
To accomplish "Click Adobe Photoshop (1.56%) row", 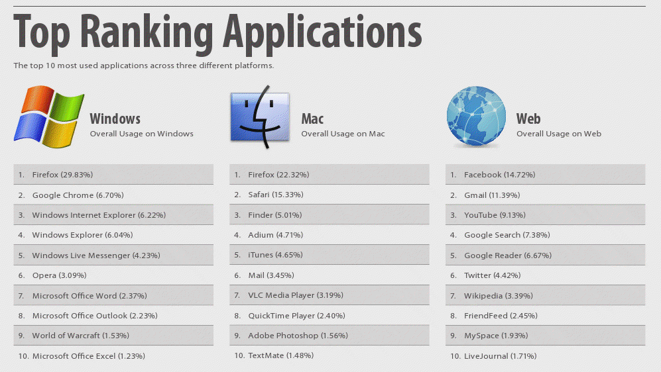I will click(298, 336).
